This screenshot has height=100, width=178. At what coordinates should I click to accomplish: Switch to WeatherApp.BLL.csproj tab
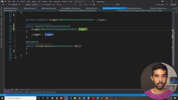(48, 8)
